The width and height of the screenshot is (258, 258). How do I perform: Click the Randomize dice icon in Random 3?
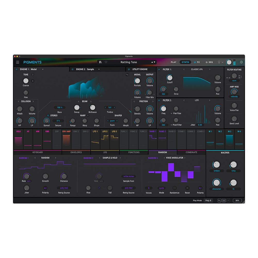click(x=175, y=188)
